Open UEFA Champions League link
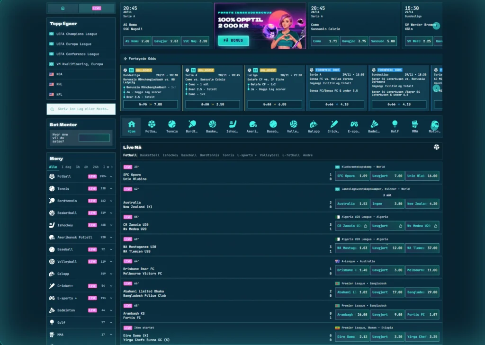This screenshot has height=345, width=485. coord(76,34)
